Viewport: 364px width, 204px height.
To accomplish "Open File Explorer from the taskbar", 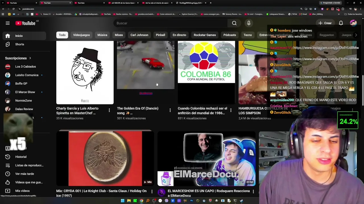I will pyautogui.click(x=129, y=201).
